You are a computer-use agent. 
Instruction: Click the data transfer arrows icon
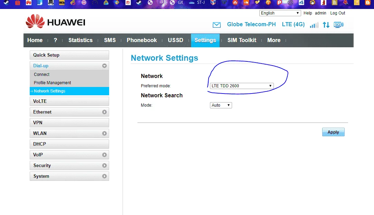[326, 25]
